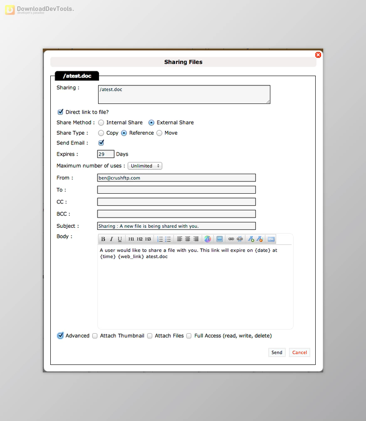This screenshot has width=366, height=421.
Task: Choose Move share type
Action: [x=159, y=133]
